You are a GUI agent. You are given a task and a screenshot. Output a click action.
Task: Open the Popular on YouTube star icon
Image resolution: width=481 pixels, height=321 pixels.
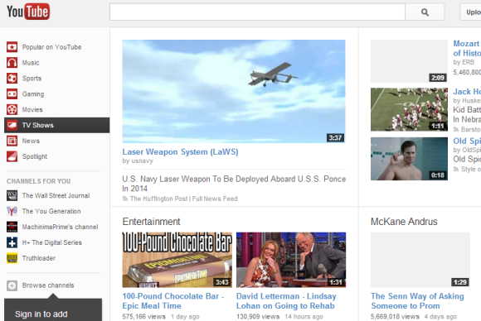click(x=12, y=47)
